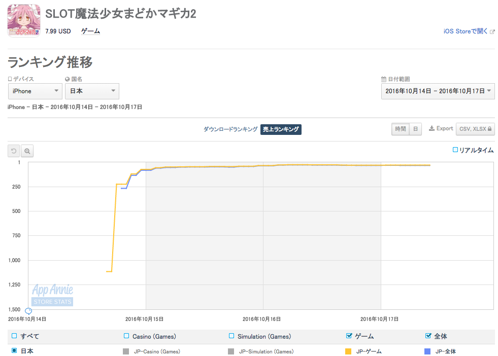The height and width of the screenshot is (356, 498).
Task: Click the JP-ゲーム legend label
Action: click(369, 351)
